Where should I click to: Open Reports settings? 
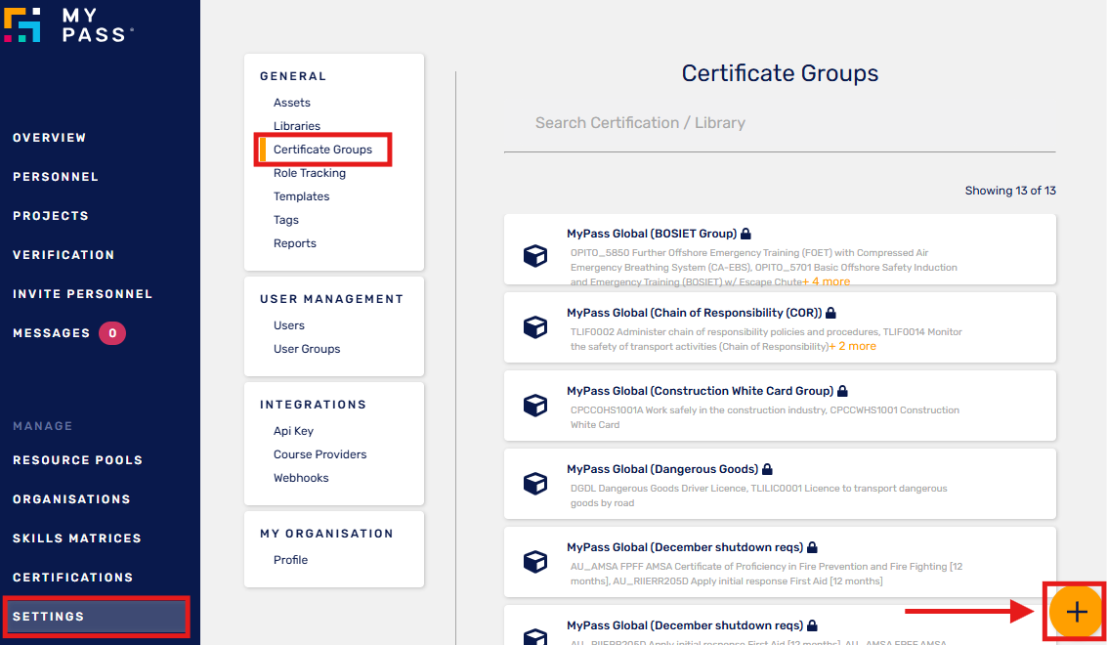coord(294,243)
